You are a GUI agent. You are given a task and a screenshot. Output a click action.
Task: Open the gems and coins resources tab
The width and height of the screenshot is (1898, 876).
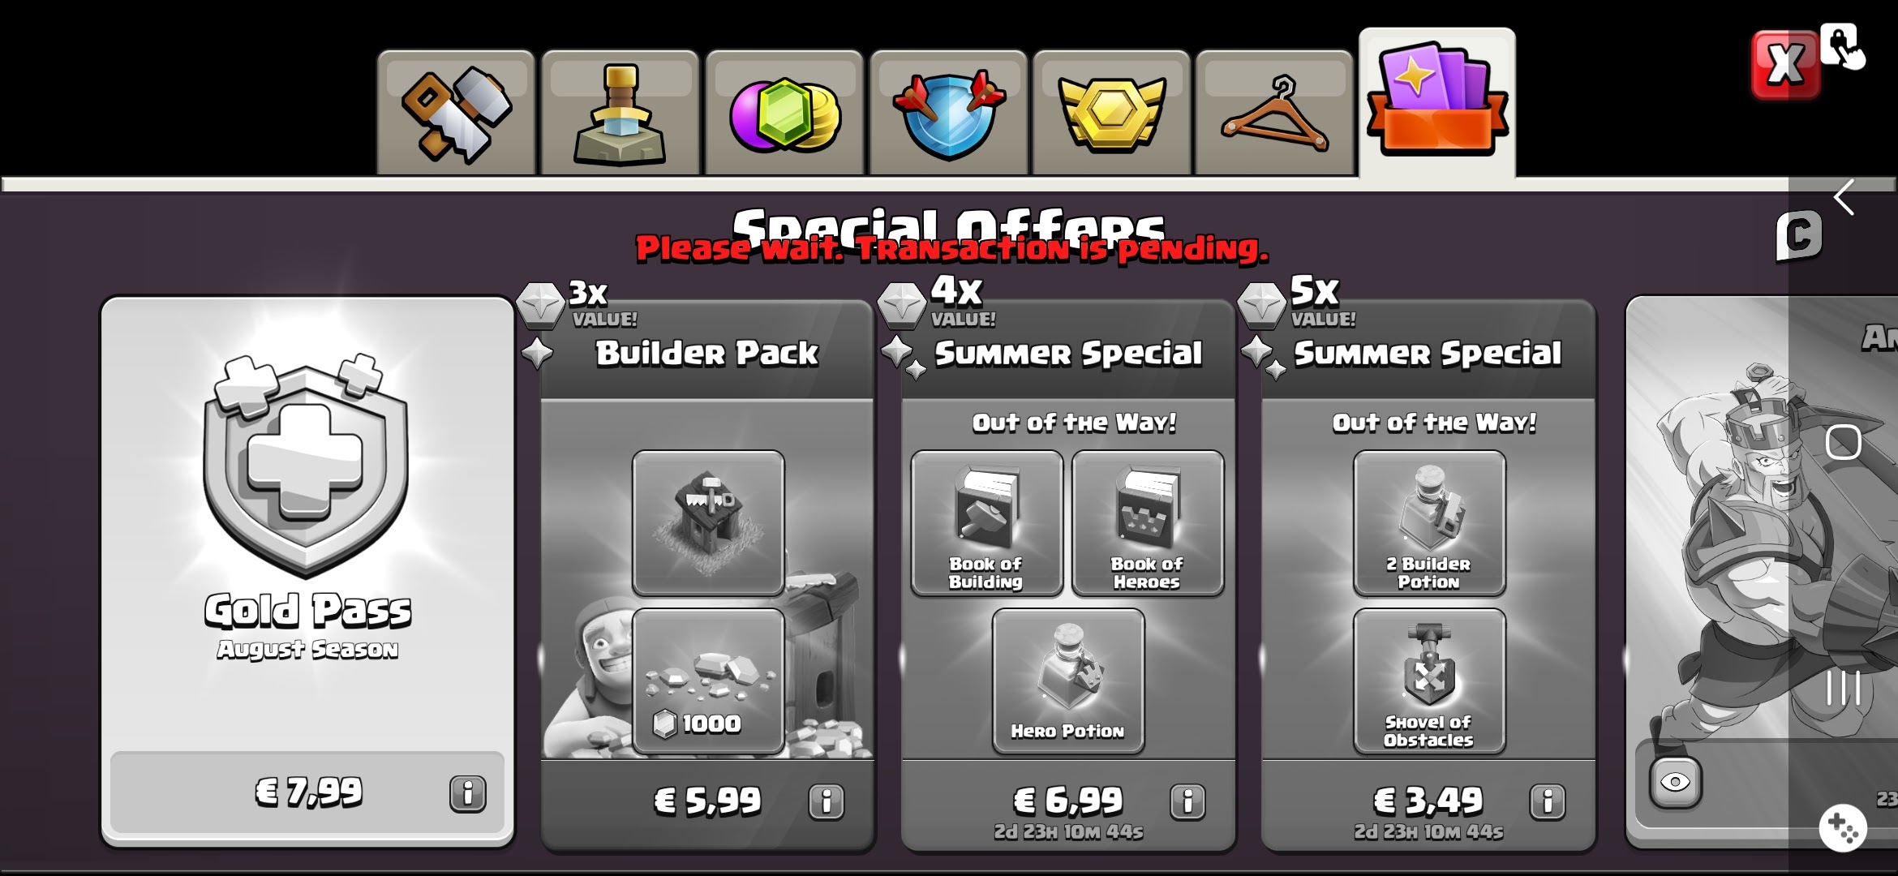[x=784, y=113]
